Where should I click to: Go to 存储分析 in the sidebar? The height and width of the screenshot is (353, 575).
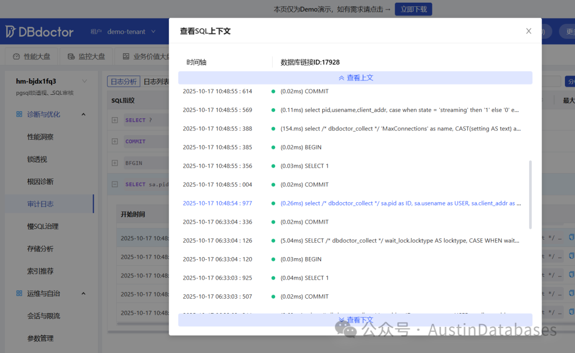tap(40, 249)
